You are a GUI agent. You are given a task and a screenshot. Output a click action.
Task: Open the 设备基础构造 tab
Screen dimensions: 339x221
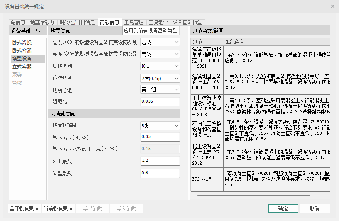pyautogui.click(x=187, y=22)
